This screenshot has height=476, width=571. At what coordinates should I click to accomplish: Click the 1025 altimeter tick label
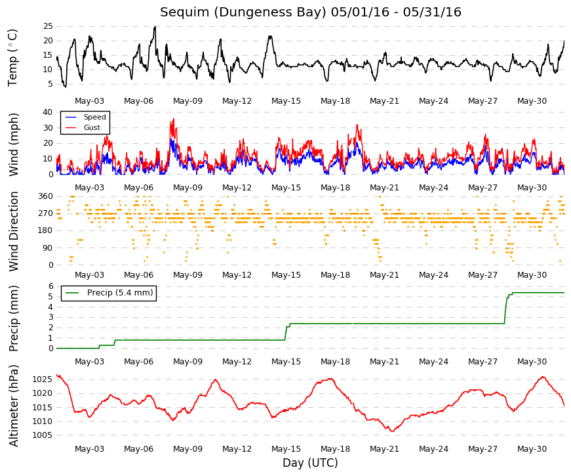43,379
